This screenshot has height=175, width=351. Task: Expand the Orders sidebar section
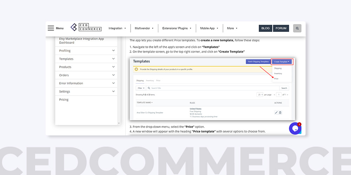86,75
